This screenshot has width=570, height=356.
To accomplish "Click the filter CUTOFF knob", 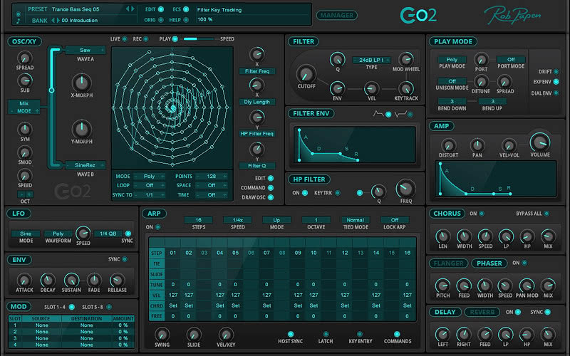I will pos(306,74).
